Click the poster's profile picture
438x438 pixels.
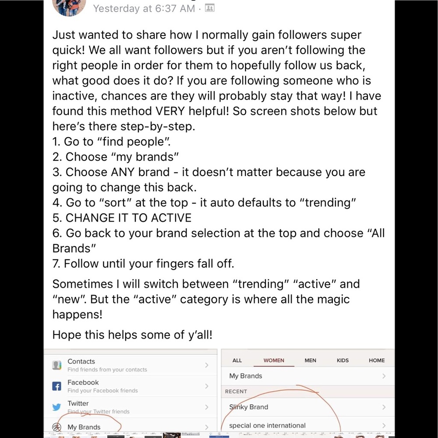coord(69,7)
